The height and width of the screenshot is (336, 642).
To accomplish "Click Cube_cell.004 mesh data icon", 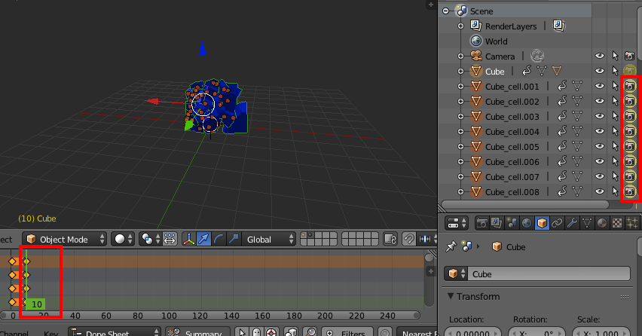I will pyautogui.click(x=577, y=131).
